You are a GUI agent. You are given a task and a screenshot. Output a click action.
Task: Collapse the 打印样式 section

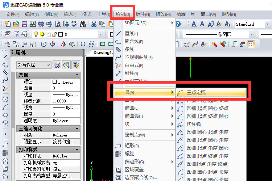click(77, 149)
